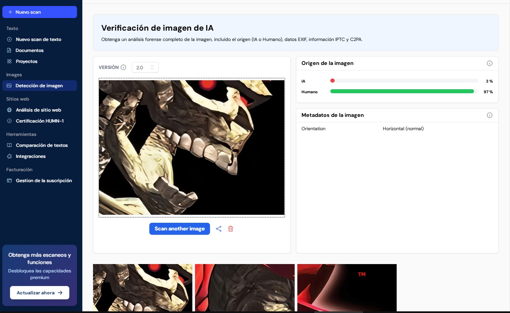Select Detección de imagen
This screenshot has width=510, height=313.
39,86
